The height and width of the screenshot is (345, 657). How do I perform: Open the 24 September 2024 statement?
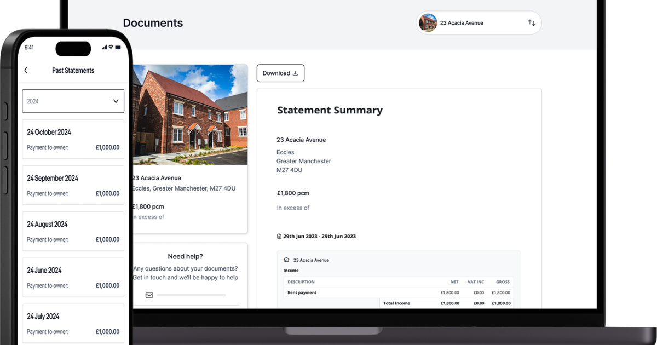(x=73, y=186)
